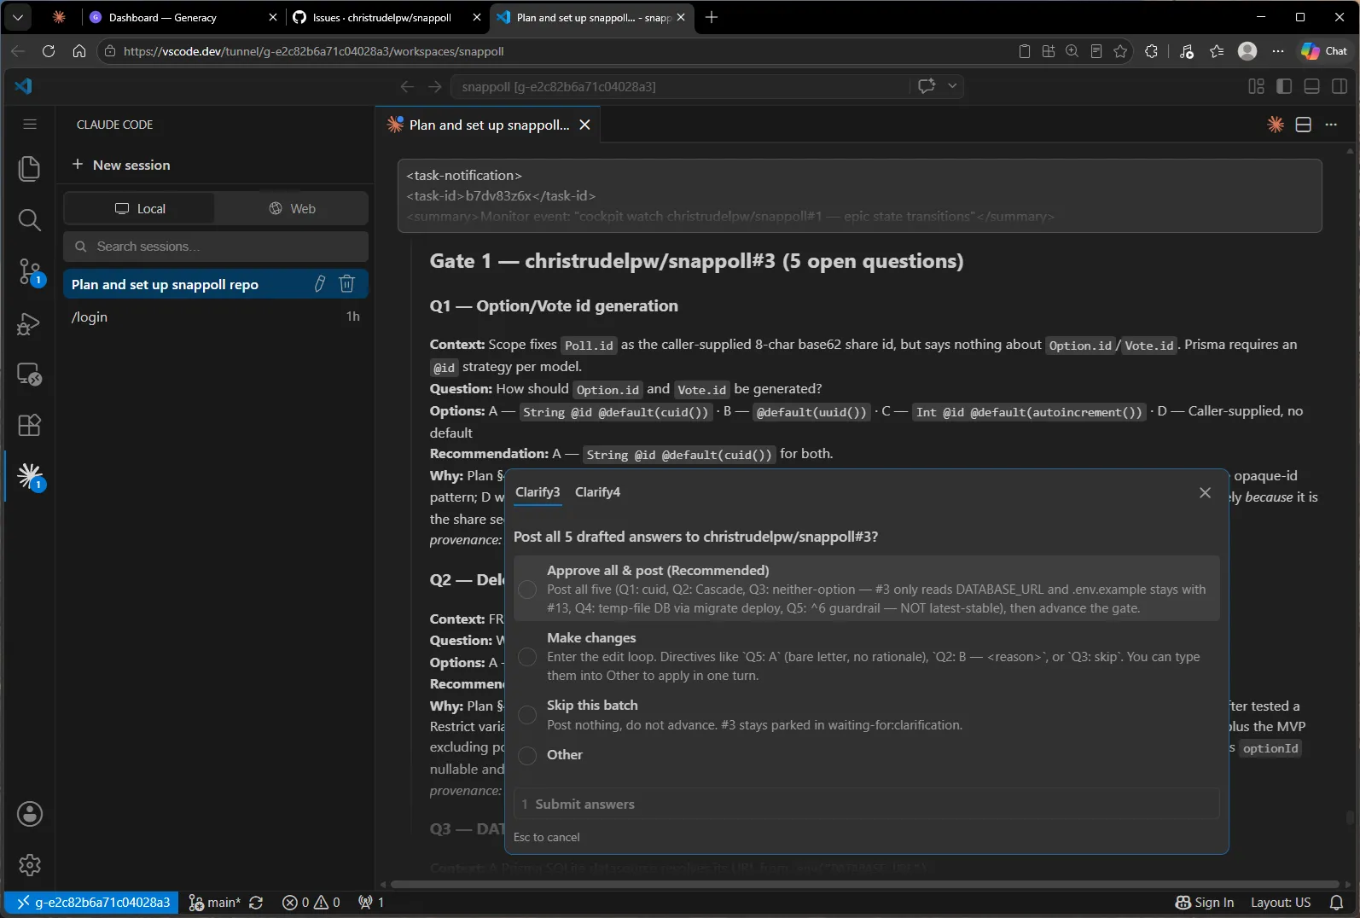This screenshot has width=1360, height=918.
Task: Synchronize changes icon in status bar
Action: point(256,902)
